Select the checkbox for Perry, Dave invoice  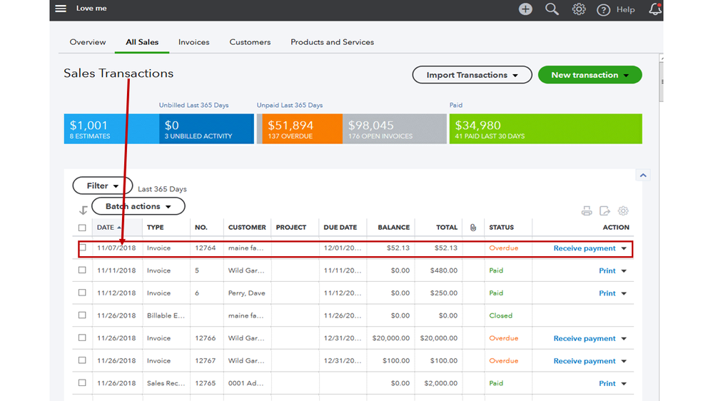(x=83, y=293)
